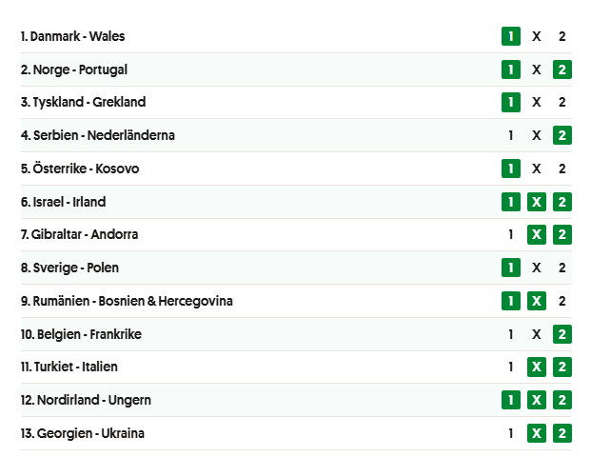Select X for Norge - Portugal

pos(537,70)
